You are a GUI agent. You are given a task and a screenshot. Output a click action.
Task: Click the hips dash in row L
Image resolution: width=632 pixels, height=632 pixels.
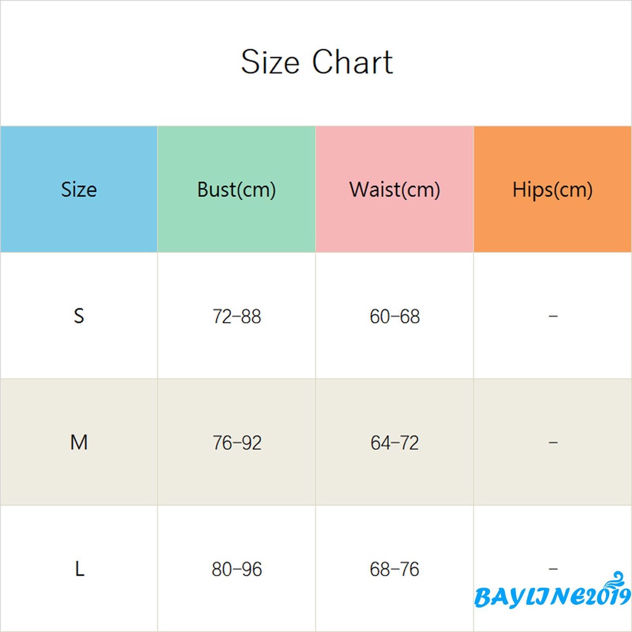click(x=552, y=568)
